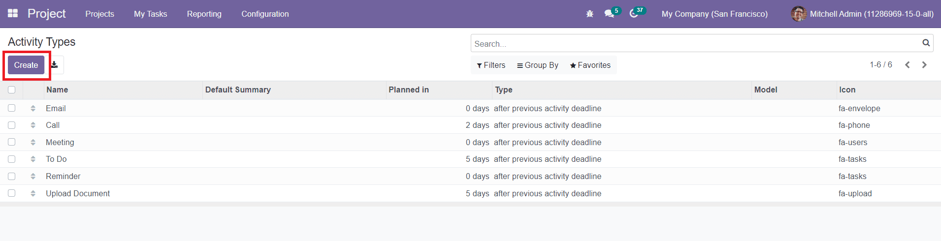This screenshot has width=941, height=241.
Task: Open the Reporting menu
Action: [204, 14]
